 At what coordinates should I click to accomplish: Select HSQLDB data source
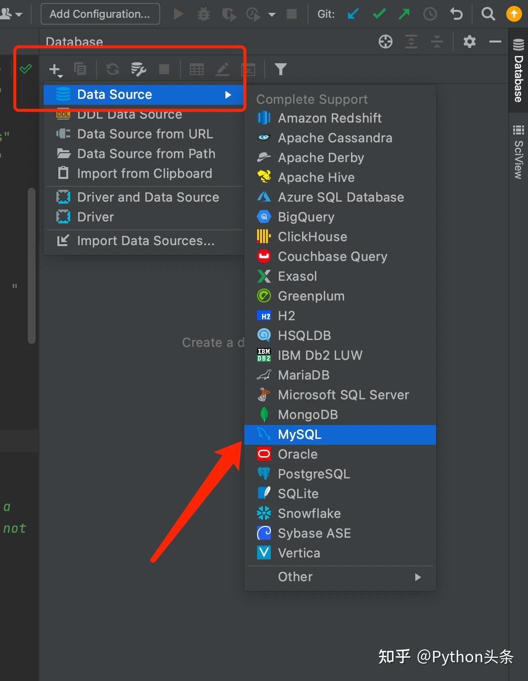point(340,336)
